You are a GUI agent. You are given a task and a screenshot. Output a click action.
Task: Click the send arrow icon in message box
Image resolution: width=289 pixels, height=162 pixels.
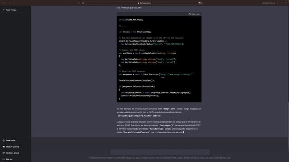tap(206, 152)
